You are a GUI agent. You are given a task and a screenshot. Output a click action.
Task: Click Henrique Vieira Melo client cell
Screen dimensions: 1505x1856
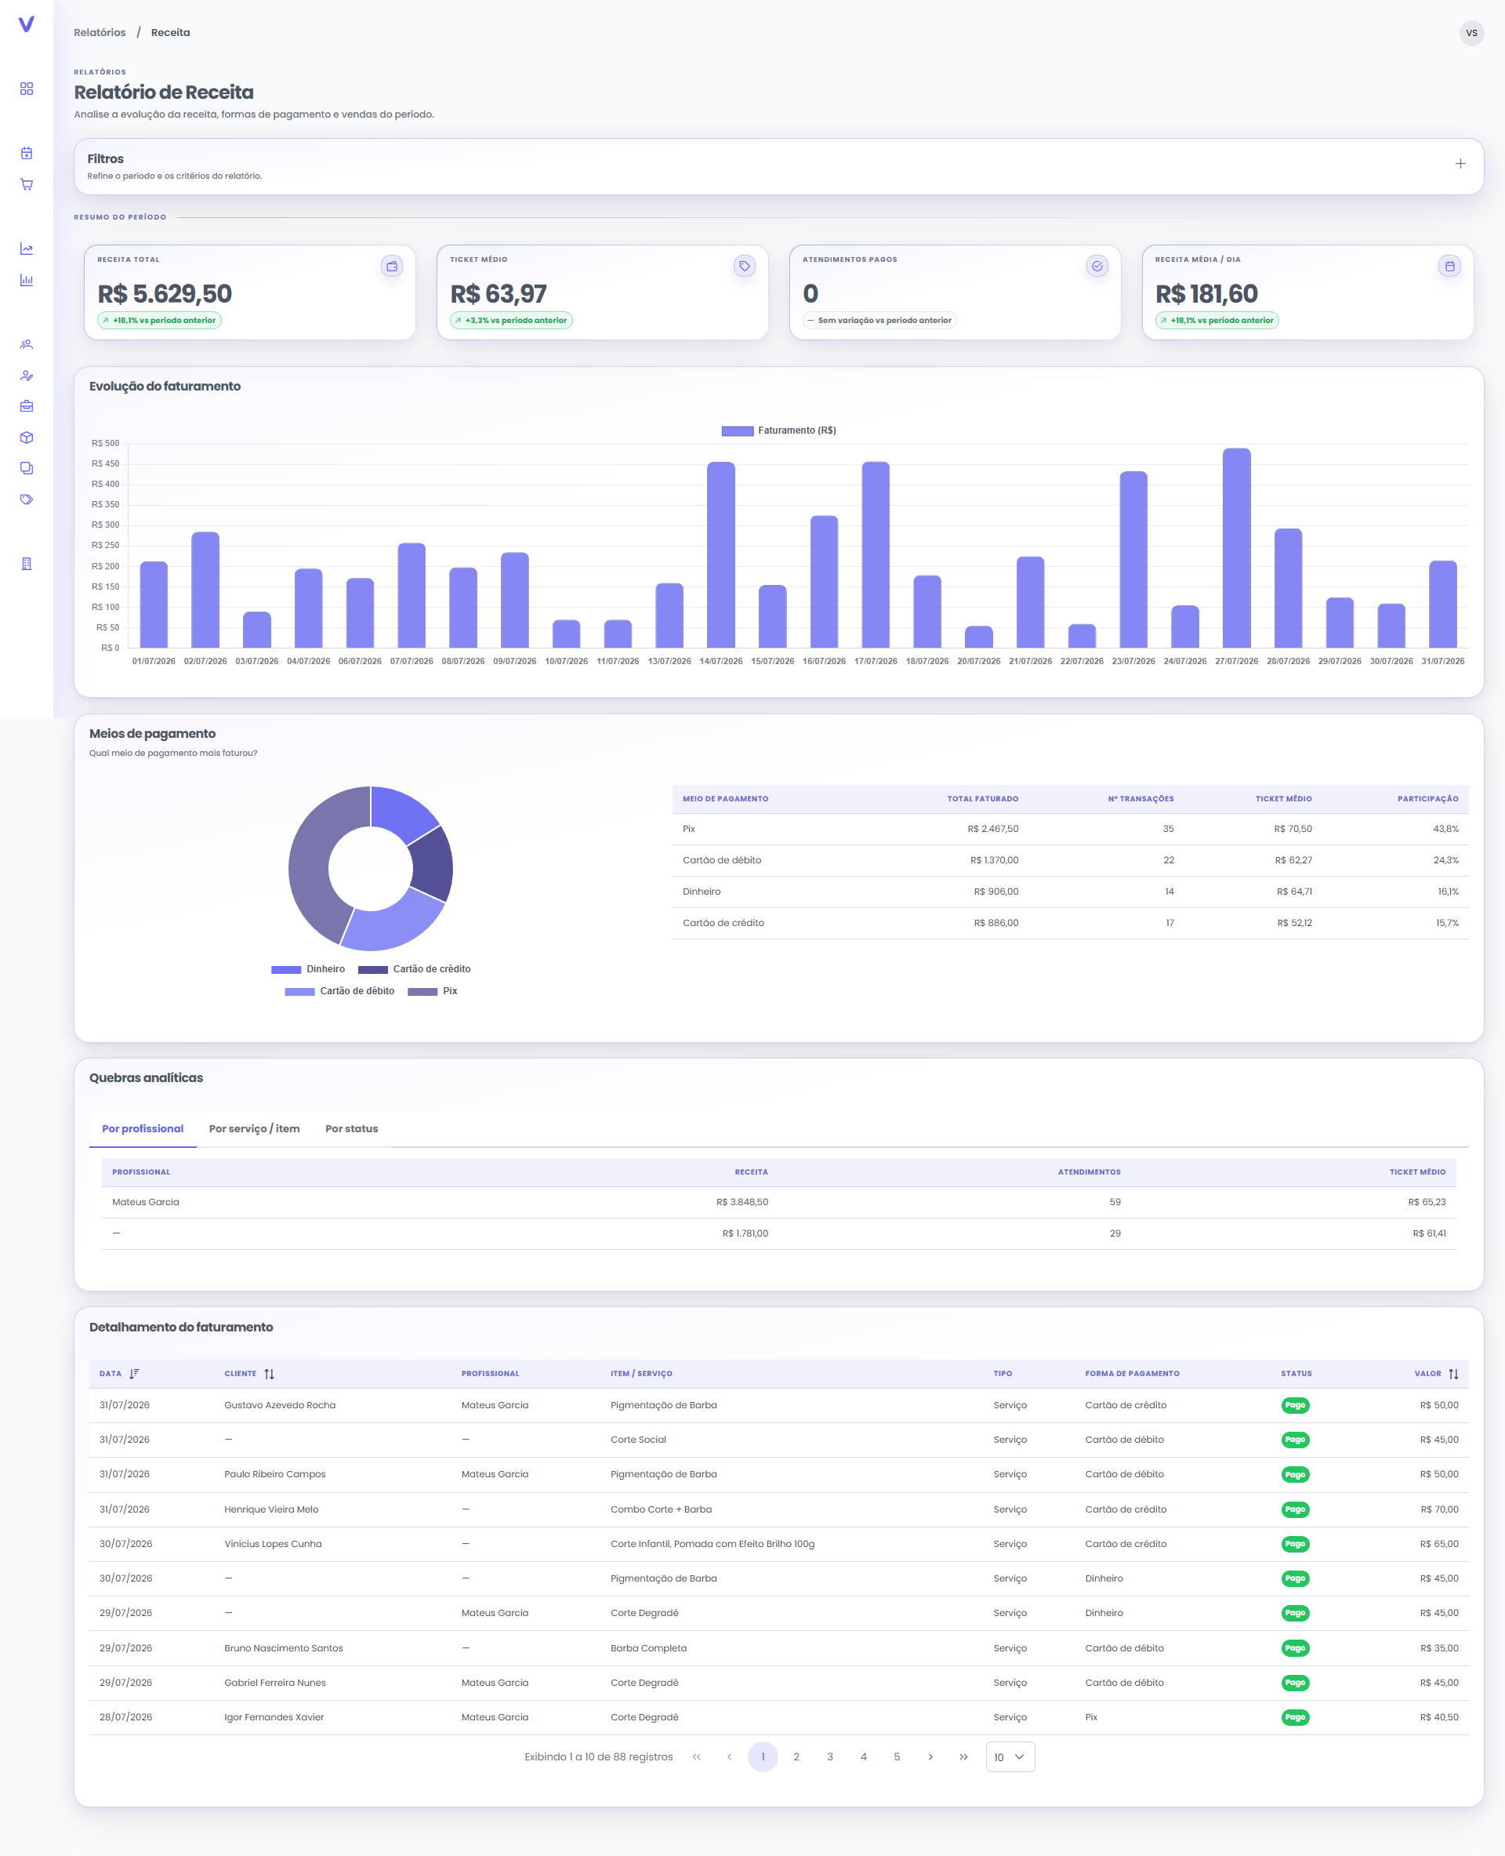click(x=271, y=1510)
